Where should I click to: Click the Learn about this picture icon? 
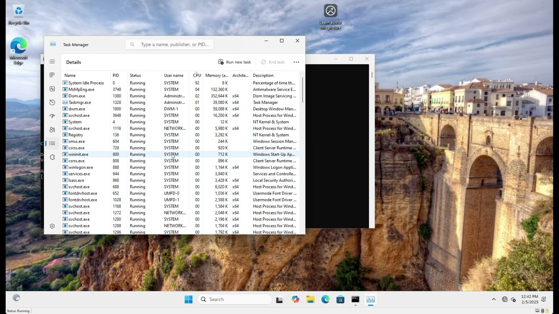tap(331, 17)
